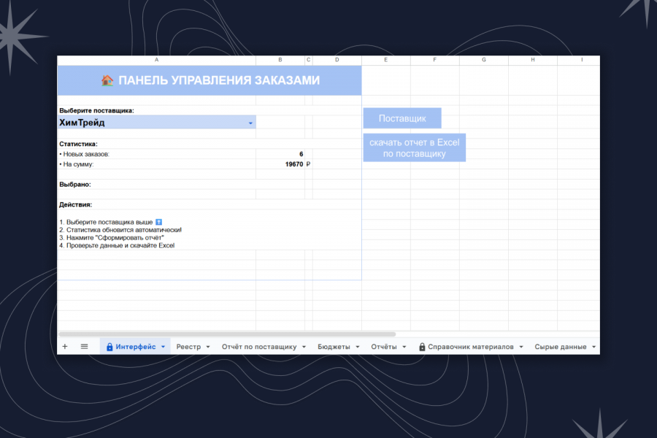Select column F header
Screen dimensions: 657x438
coord(435,60)
